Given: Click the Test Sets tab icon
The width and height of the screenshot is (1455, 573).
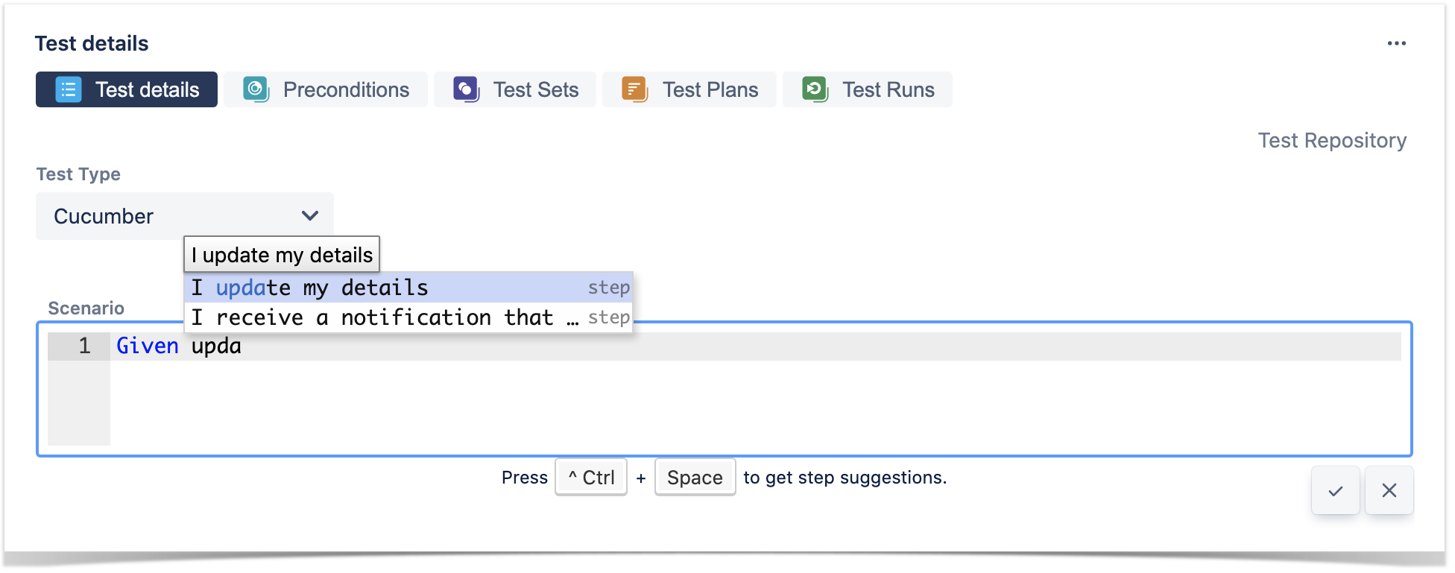Looking at the screenshot, I should [x=466, y=89].
